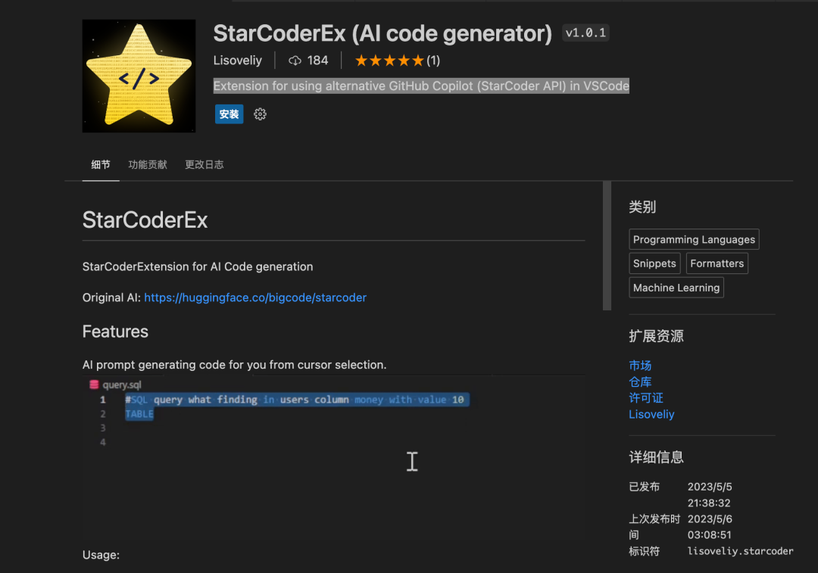
Task: Click the 已发布 label
Action: [645, 487]
